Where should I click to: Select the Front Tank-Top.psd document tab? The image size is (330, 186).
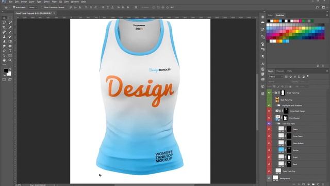click(34, 13)
